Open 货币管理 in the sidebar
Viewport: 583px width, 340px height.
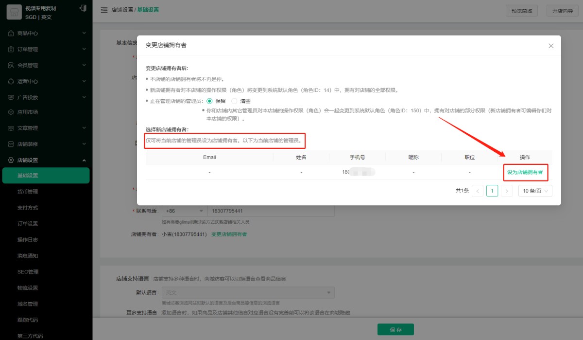tap(28, 192)
